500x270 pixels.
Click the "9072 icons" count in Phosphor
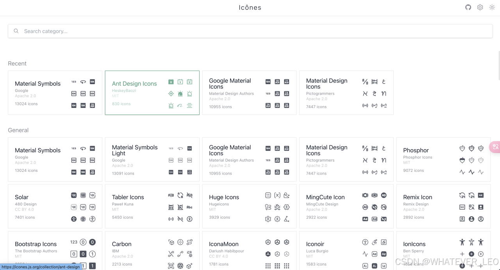click(413, 170)
